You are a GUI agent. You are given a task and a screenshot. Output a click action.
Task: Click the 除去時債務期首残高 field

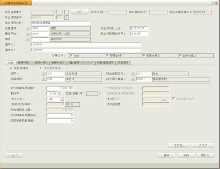point(60,115)
